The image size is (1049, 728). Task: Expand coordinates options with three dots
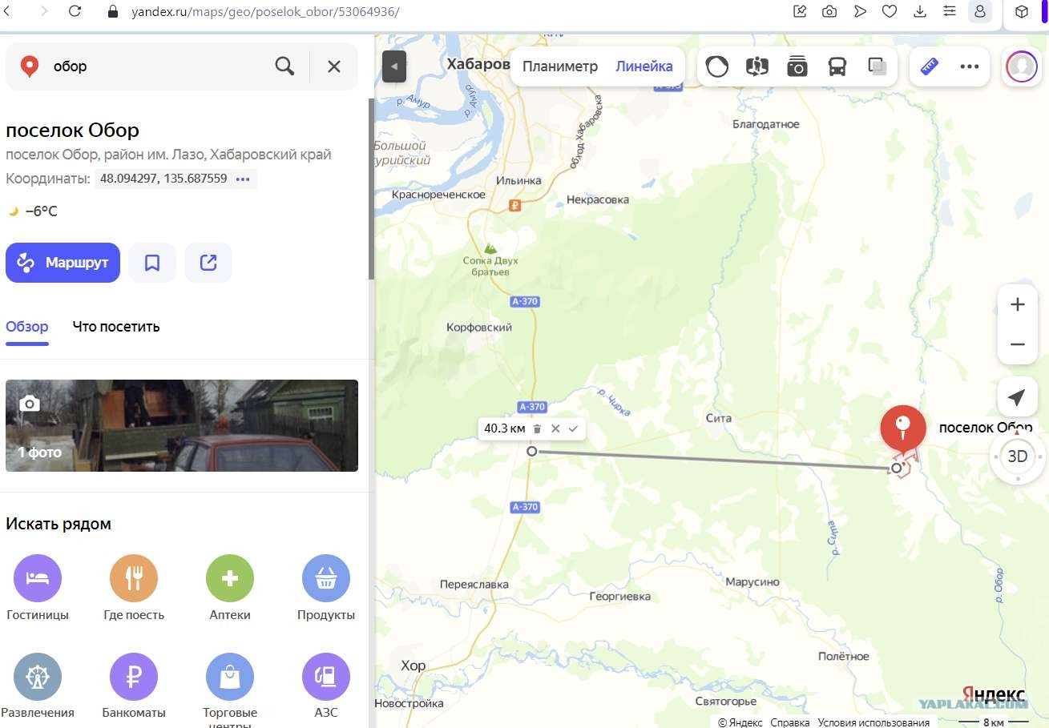point(243,179)
